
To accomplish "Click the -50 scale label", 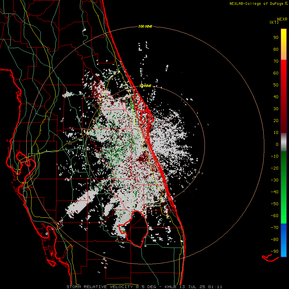I will point(275,204).
